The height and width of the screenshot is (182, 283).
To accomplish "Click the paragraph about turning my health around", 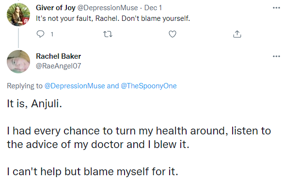I will (x=139, y=137).
